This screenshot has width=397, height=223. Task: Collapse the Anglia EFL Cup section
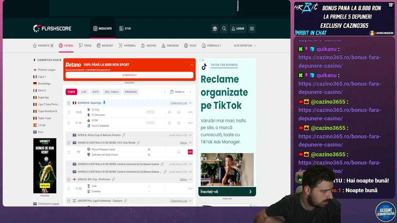click(190, 179)
